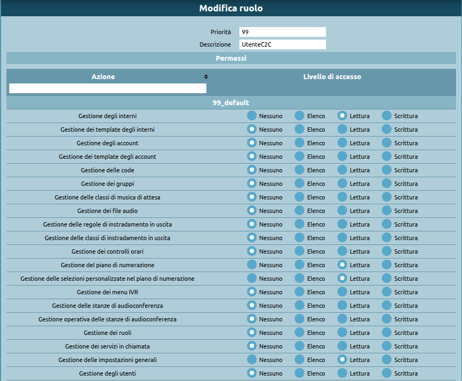Click the 99_default group header
This screenshot has height=381, width=462.
[x=231, y=102]
